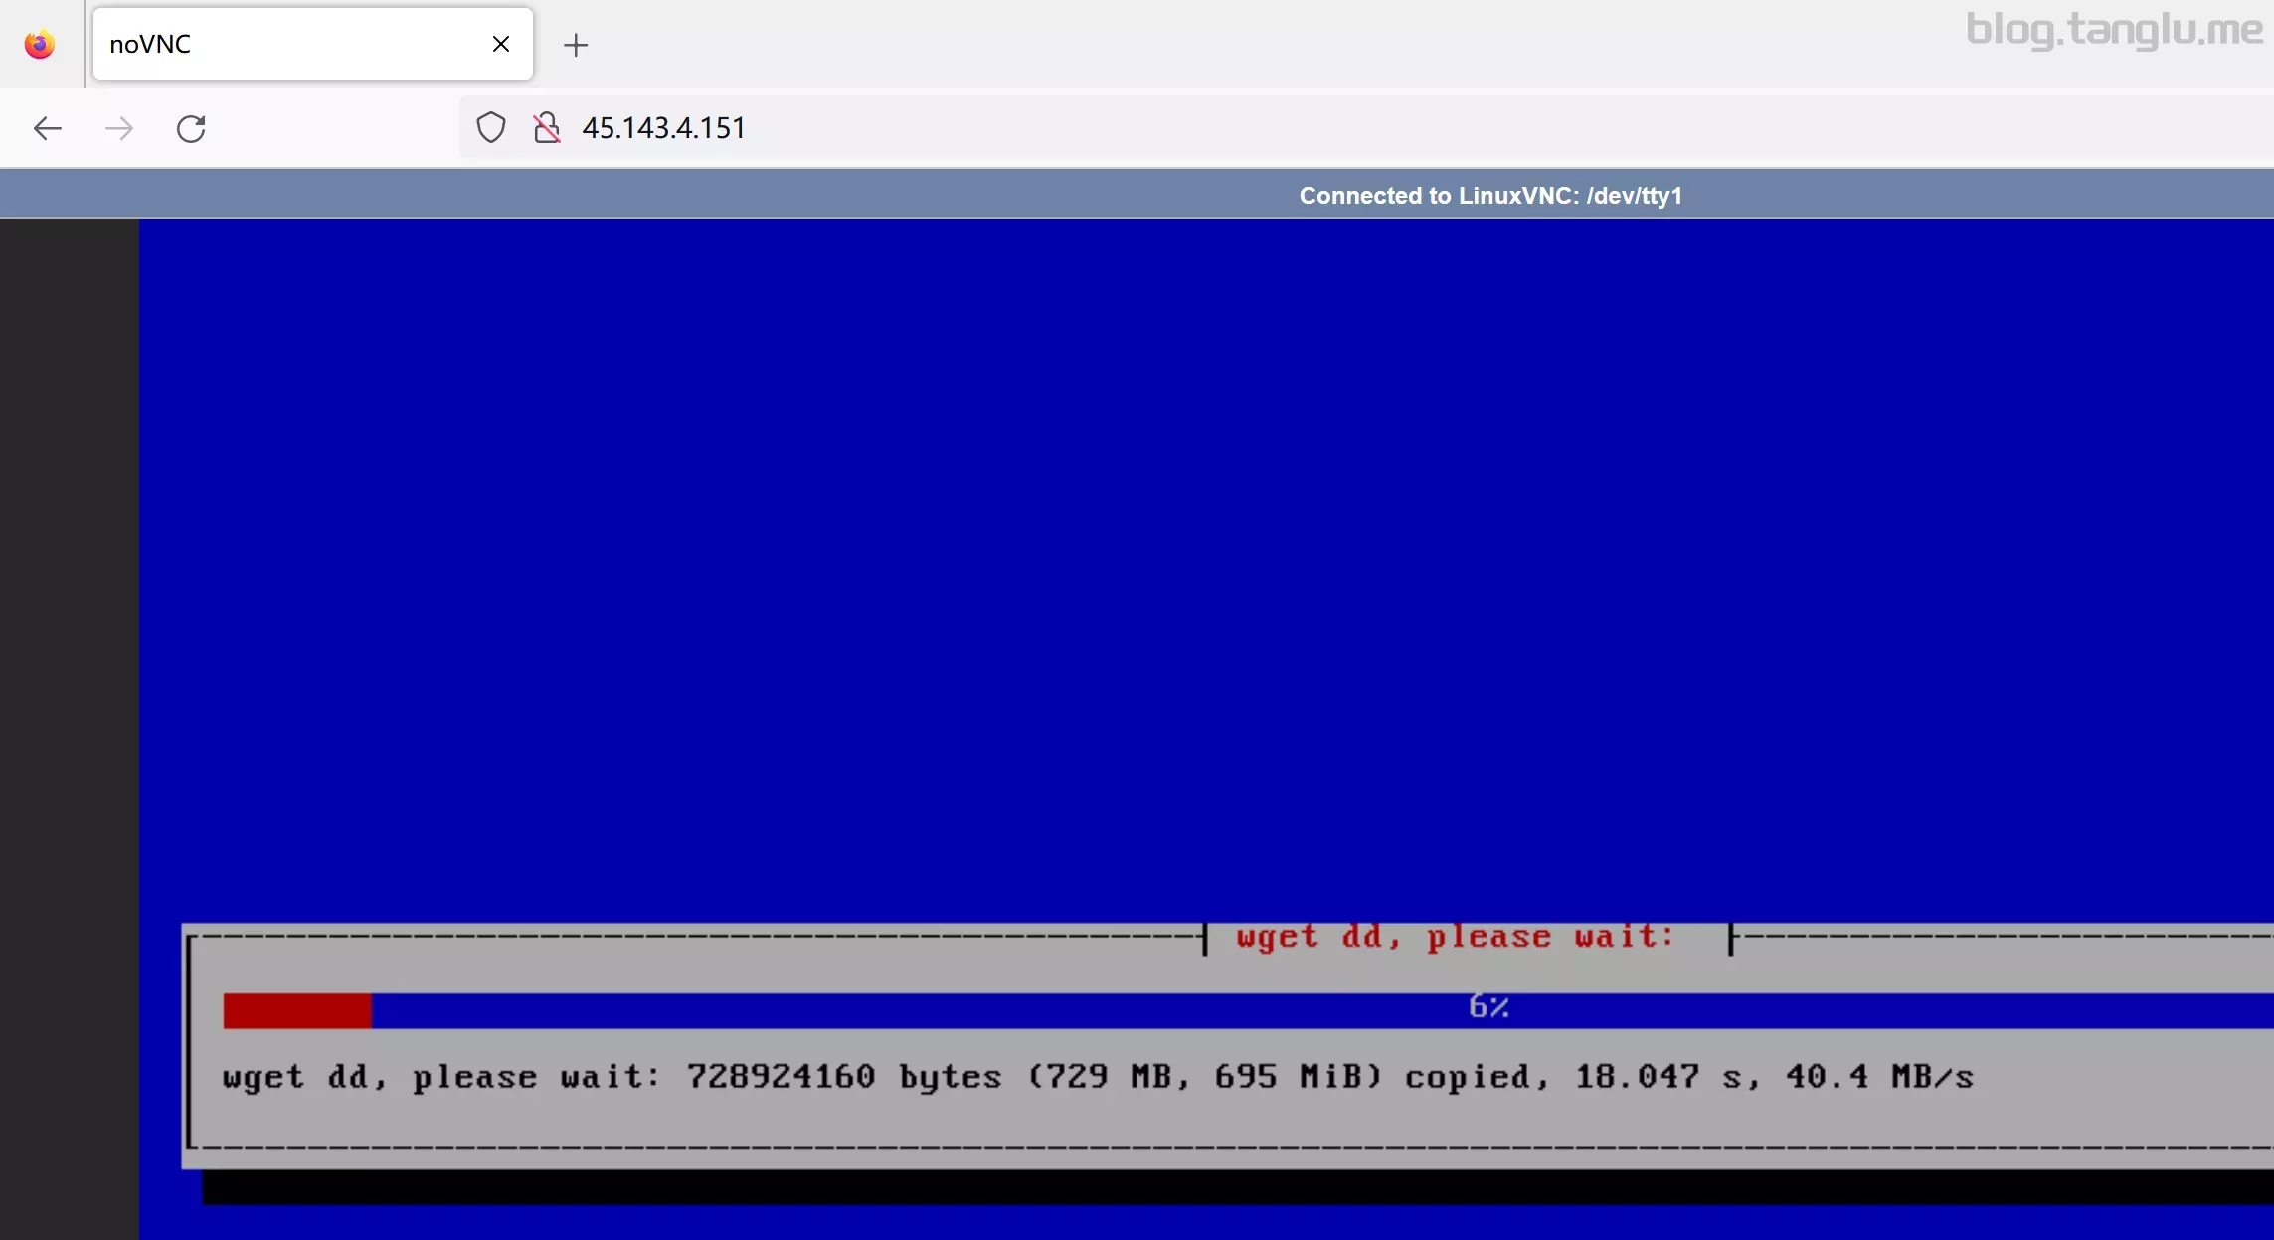Click the 40.4 MB/s transfer speed text
This screenshot has width=2274, height=1240.
pyautogui.click(x=1878, y=1077)
